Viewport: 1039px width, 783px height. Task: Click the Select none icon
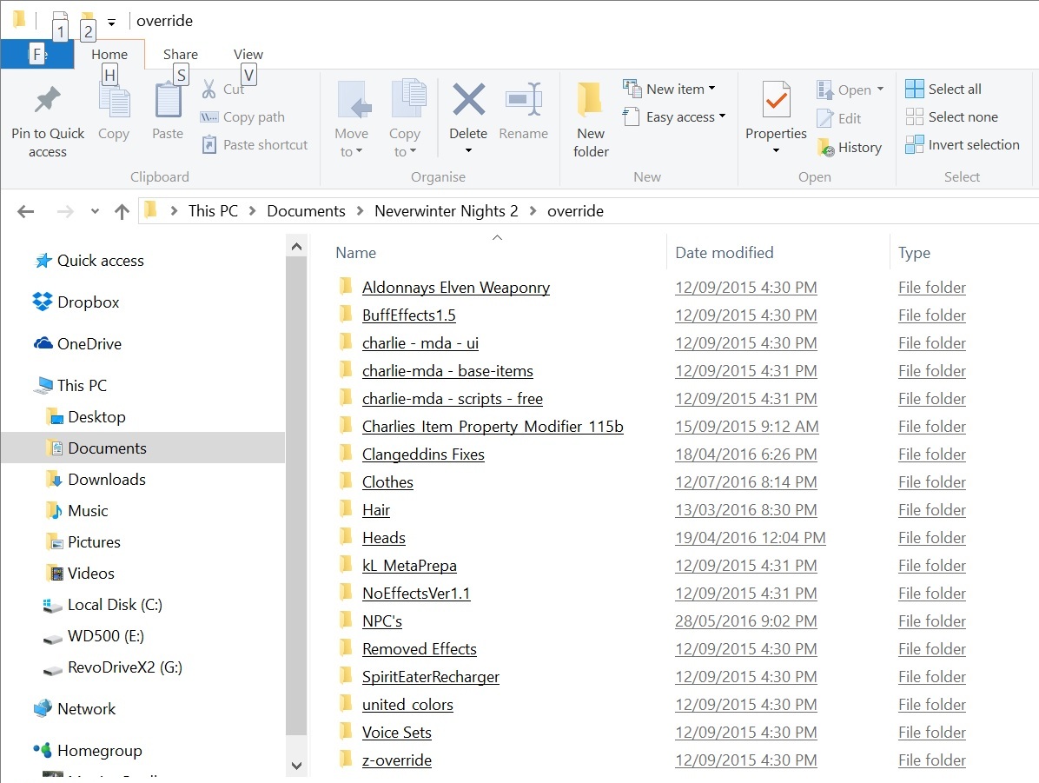pos(915,116)
